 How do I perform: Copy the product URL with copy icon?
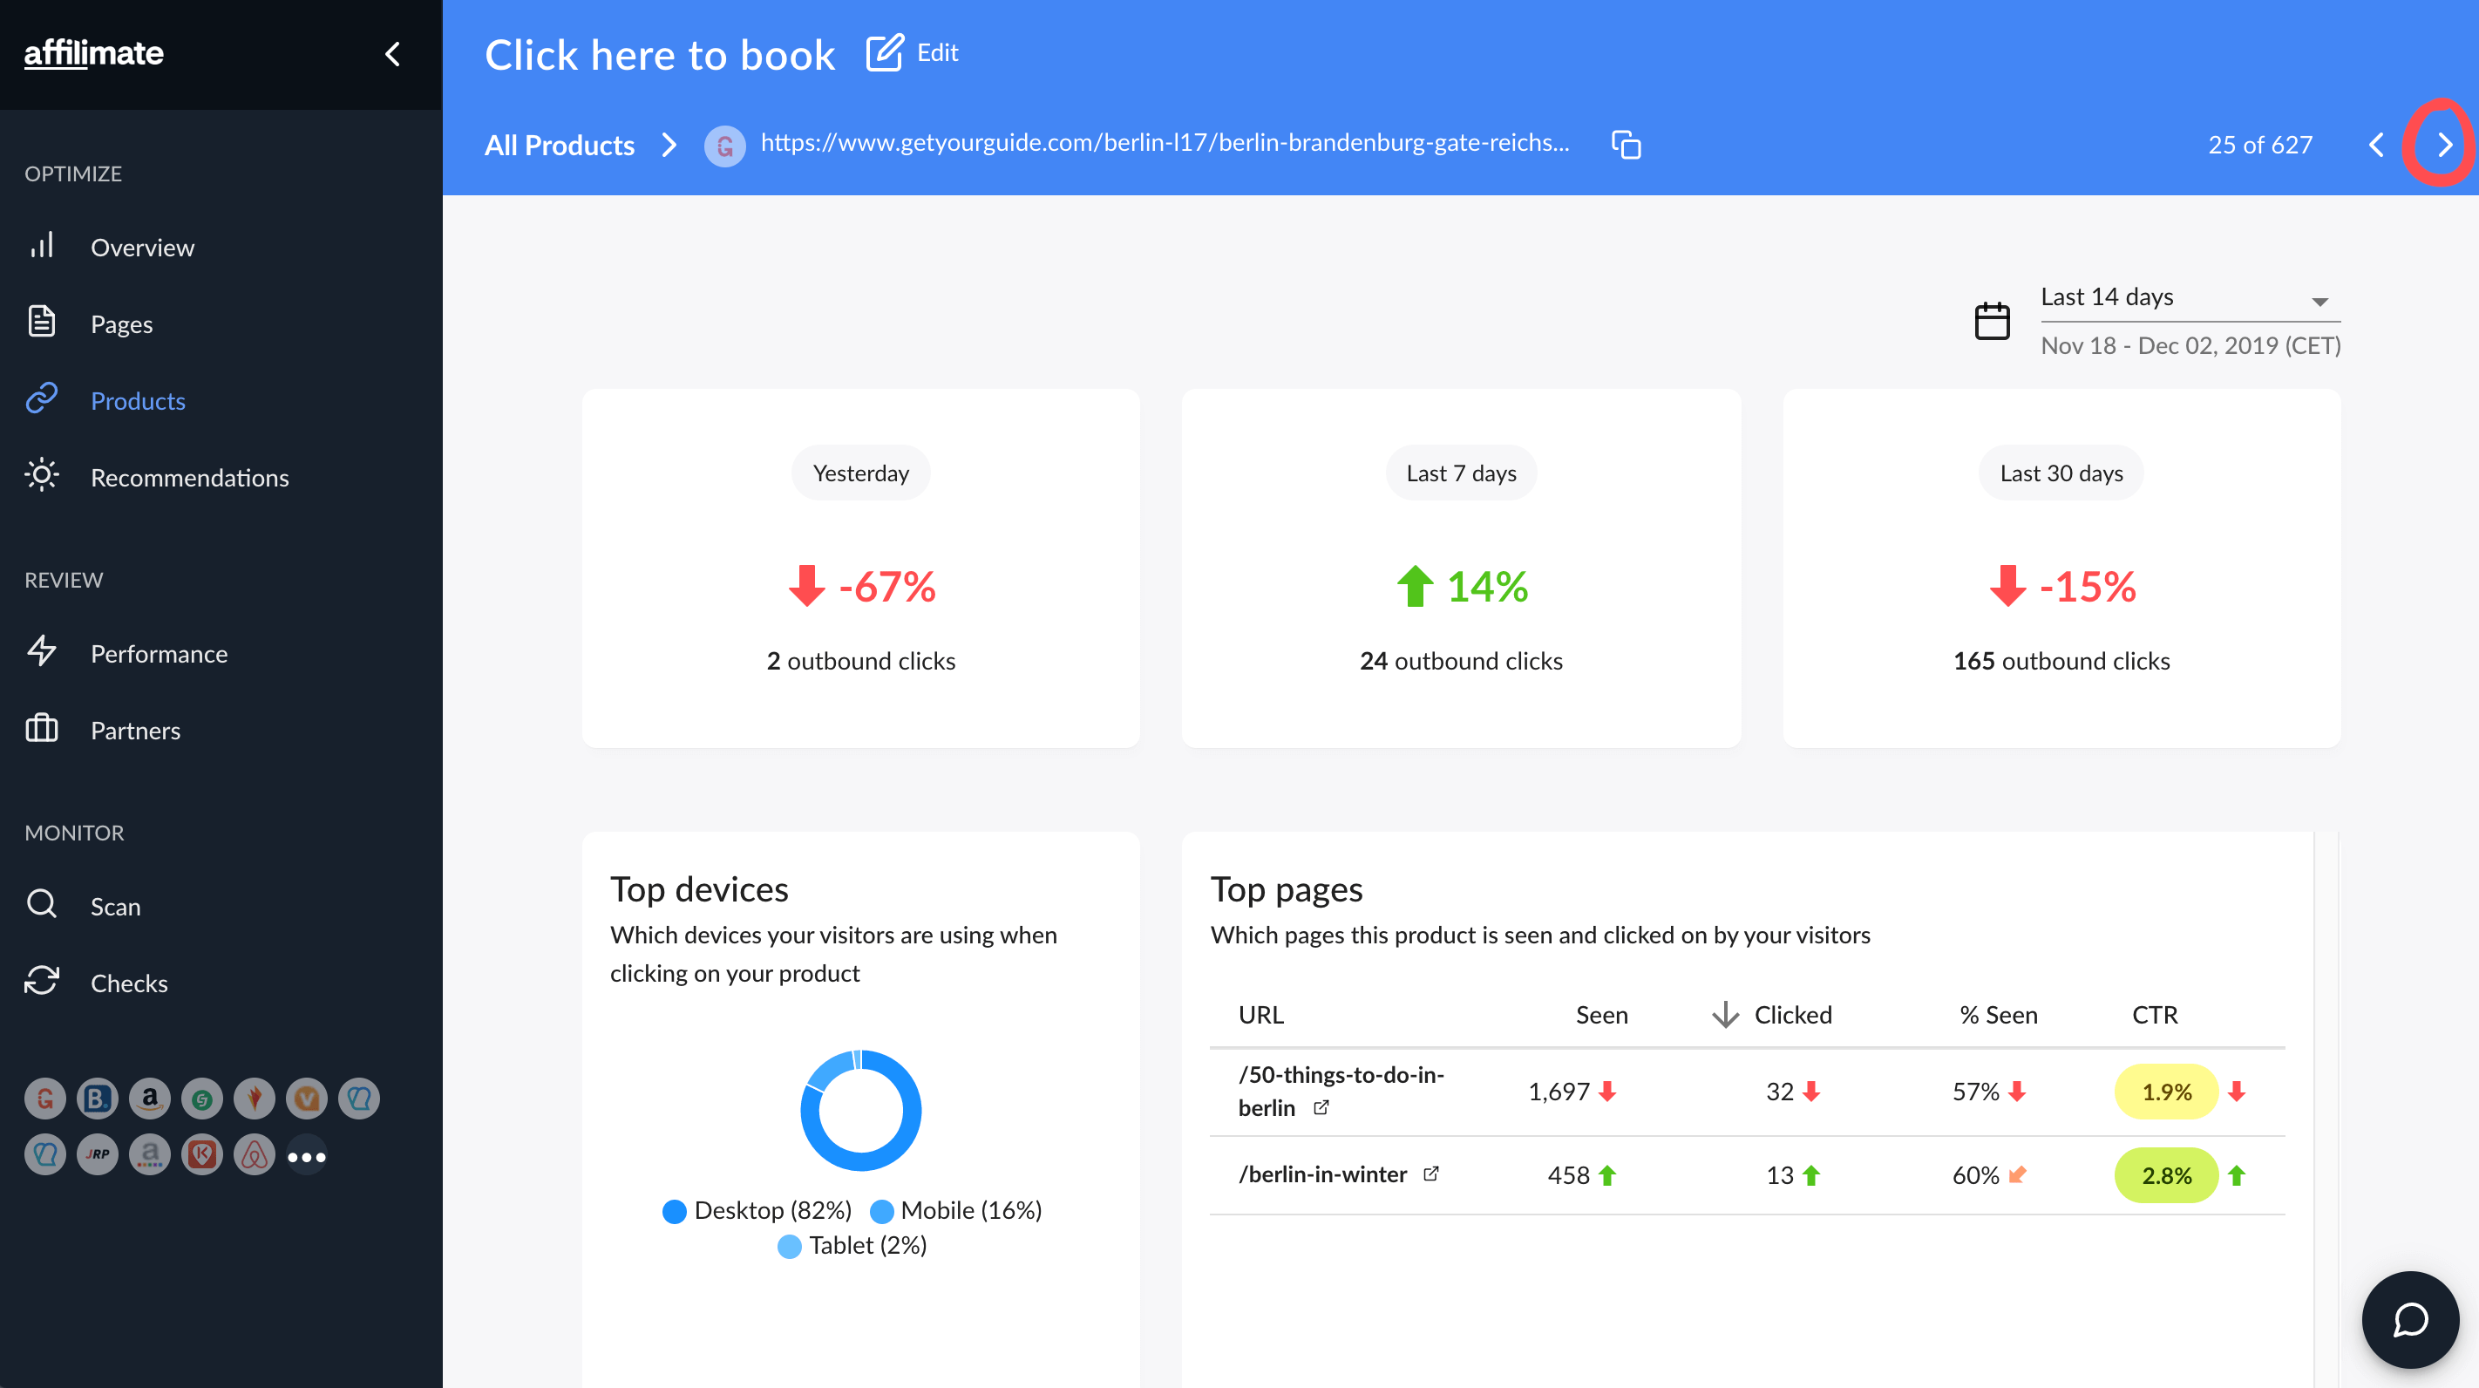pos(1627,145)
